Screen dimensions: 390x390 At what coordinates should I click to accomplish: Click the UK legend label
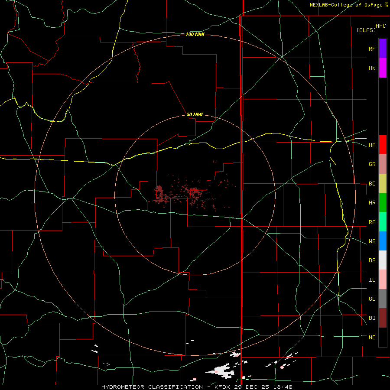372,68
